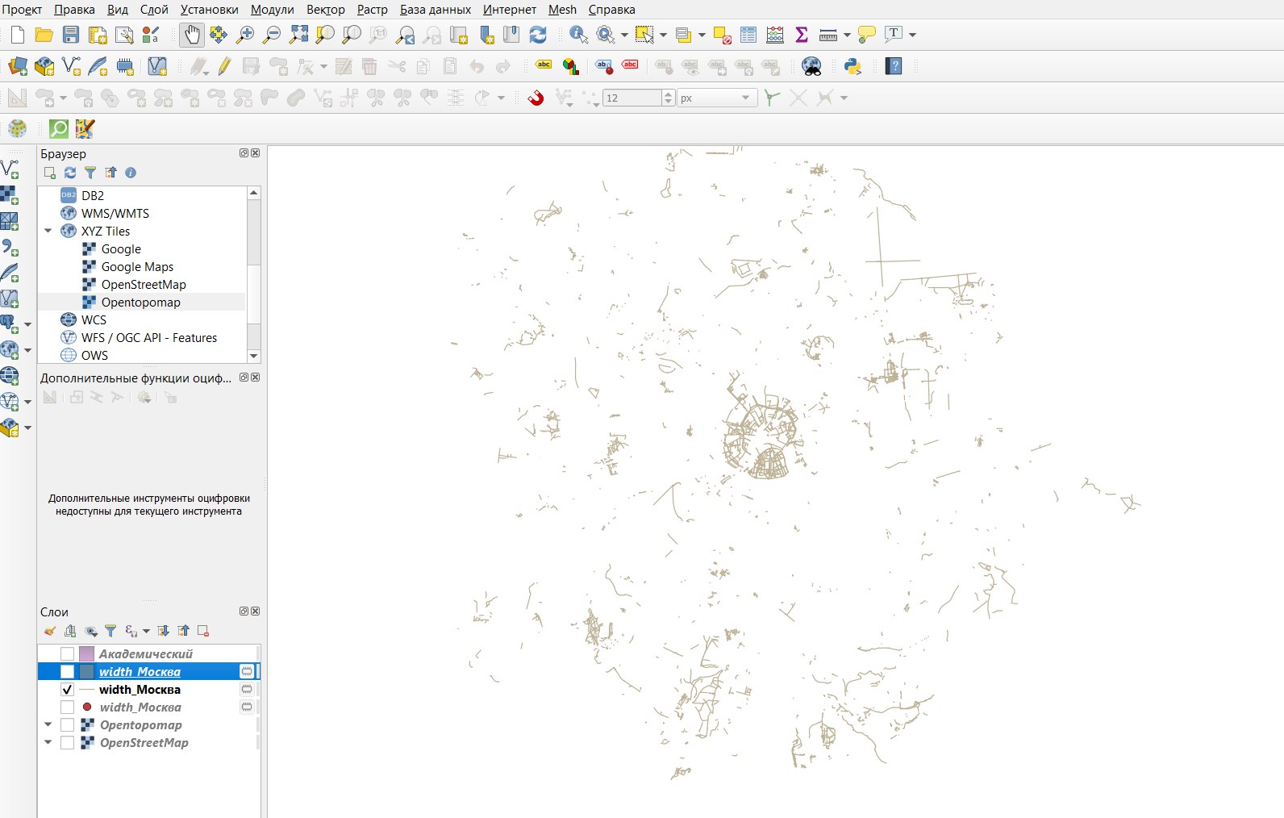Open the attribute table icon
The width and height of the screenshot is (1284, 818).
[748, 35]
